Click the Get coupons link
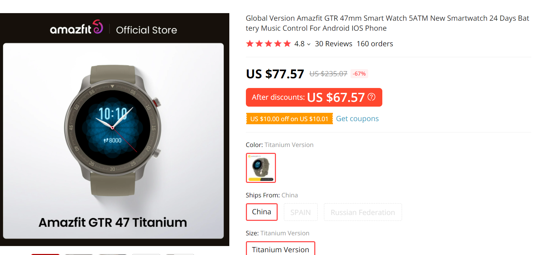Image resolution: width=536 pixels, height=255 pixels. [x=357, y=118]
